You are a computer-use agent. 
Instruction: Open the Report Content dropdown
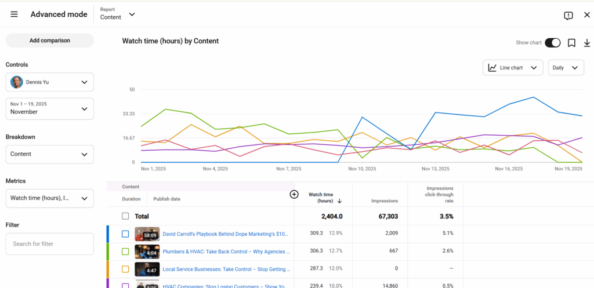(117, 14)
